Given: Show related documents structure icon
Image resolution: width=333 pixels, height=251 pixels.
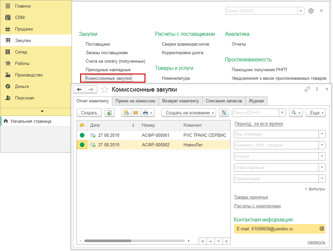Looking at the screenshot, I should point(224,113).
